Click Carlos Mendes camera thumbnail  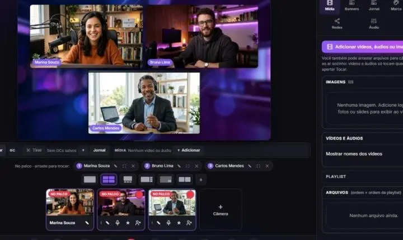[x=172, y=203]
